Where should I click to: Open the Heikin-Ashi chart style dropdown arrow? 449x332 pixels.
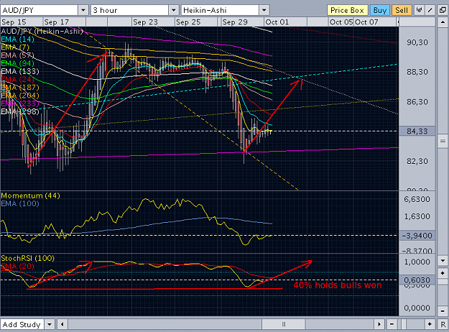point(264,10)
